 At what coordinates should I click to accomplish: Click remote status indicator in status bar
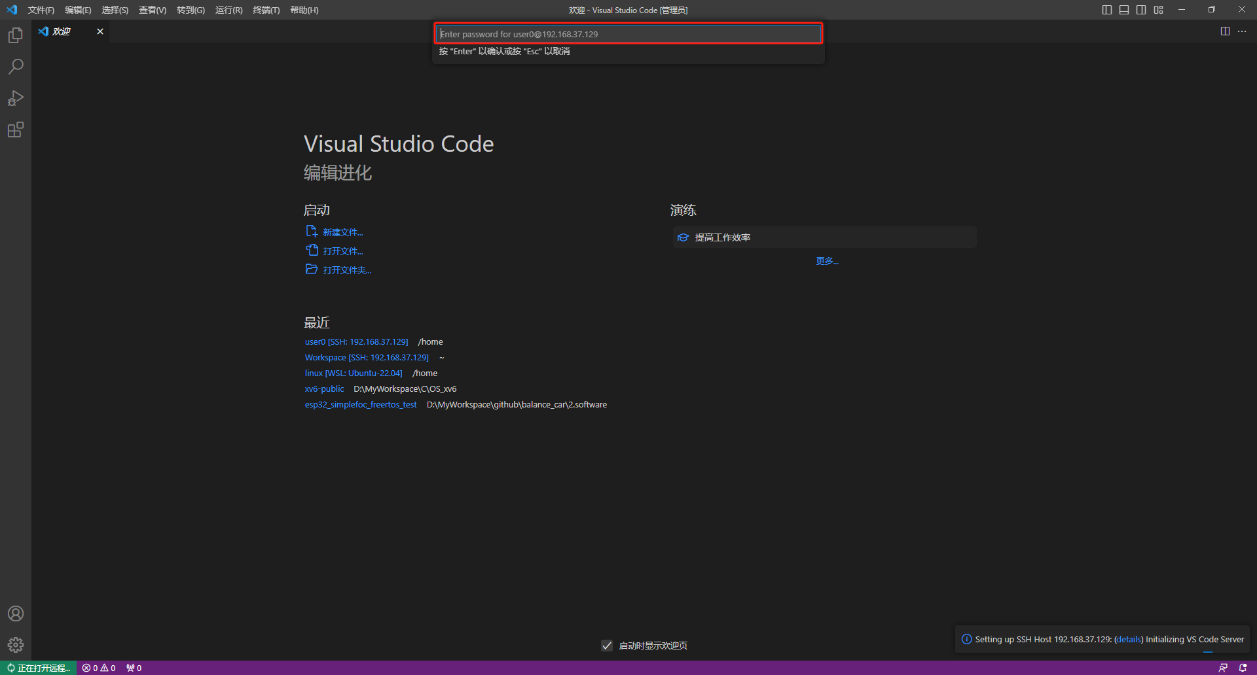point(39,668)
